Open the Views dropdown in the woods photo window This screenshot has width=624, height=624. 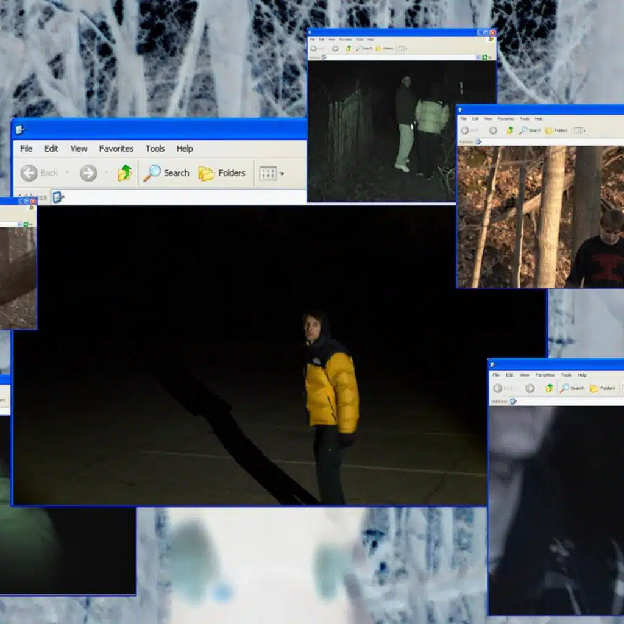(580, 130)
